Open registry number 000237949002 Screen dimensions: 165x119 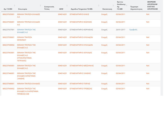9,89
